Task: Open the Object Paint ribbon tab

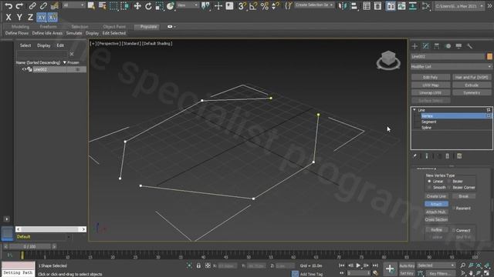Action: point(114,27)
